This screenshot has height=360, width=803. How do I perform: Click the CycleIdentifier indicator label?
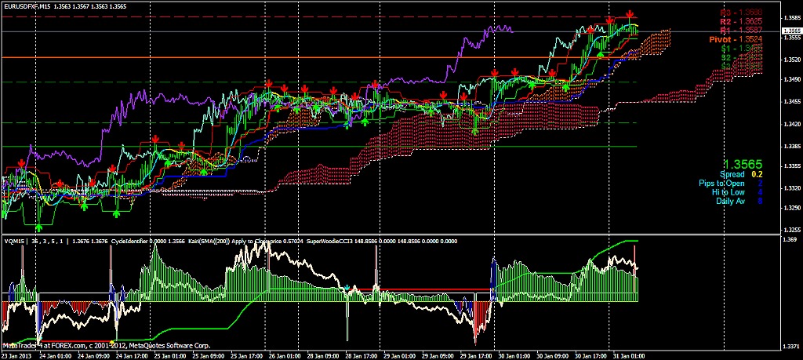click(x=131, y=240)
